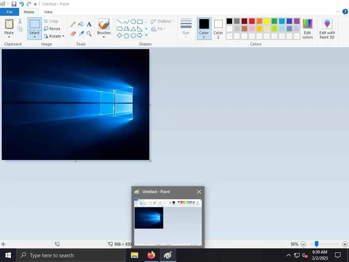Click the Redo arrow icon
The width and height of the screenshot is (349, 262).
click(29, 4)
